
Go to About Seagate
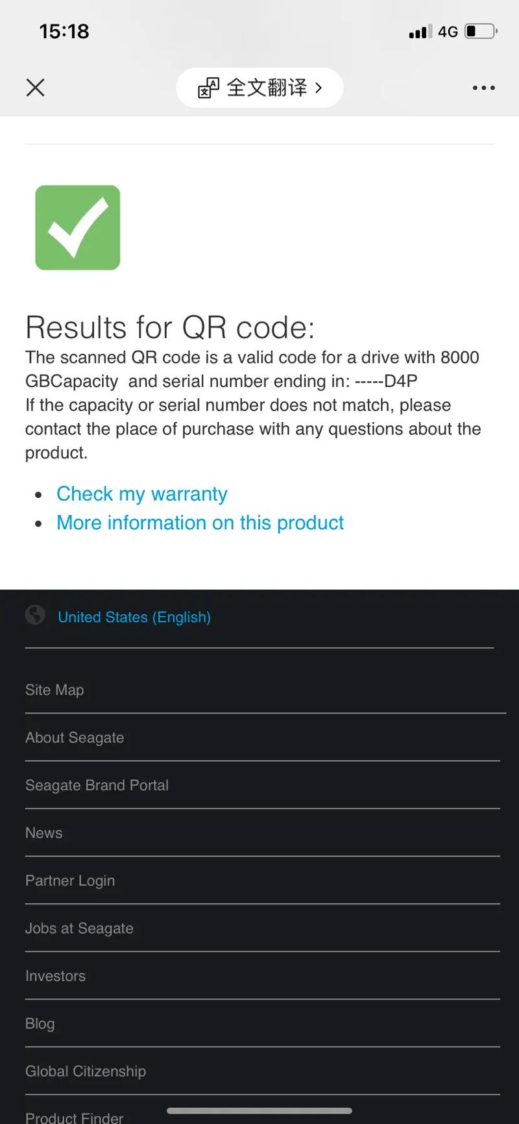coord(75,738)
